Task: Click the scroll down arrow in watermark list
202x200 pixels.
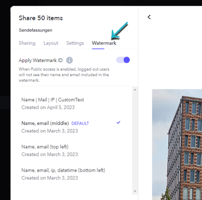Action: [135, 191]
